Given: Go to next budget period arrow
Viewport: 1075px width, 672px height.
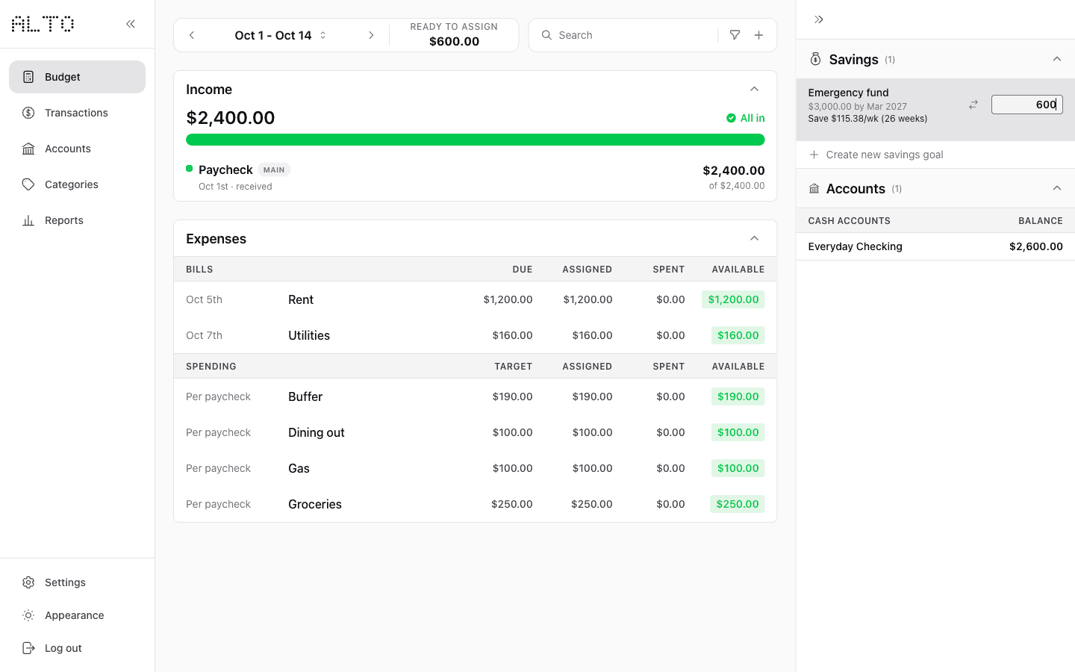Looking at the screenshot, I should click(371, 35).
